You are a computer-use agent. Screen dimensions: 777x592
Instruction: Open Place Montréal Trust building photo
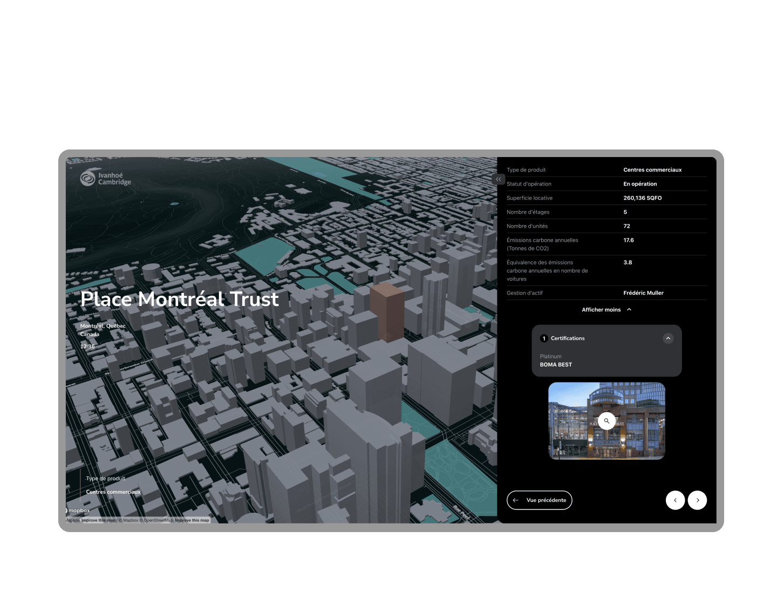pos(606,421)
